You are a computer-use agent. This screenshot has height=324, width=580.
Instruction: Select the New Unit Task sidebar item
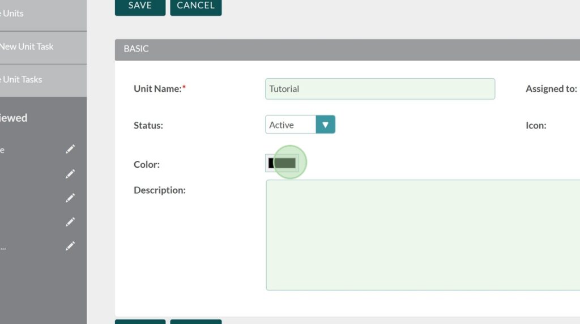27,47
